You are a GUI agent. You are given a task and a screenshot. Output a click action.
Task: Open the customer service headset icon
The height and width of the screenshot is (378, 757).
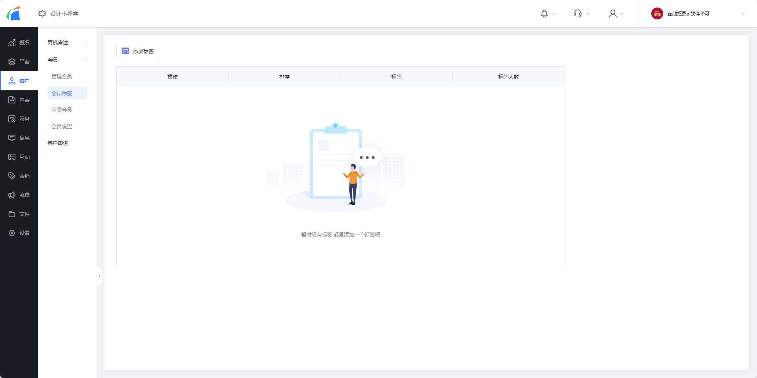coord(578,14)
